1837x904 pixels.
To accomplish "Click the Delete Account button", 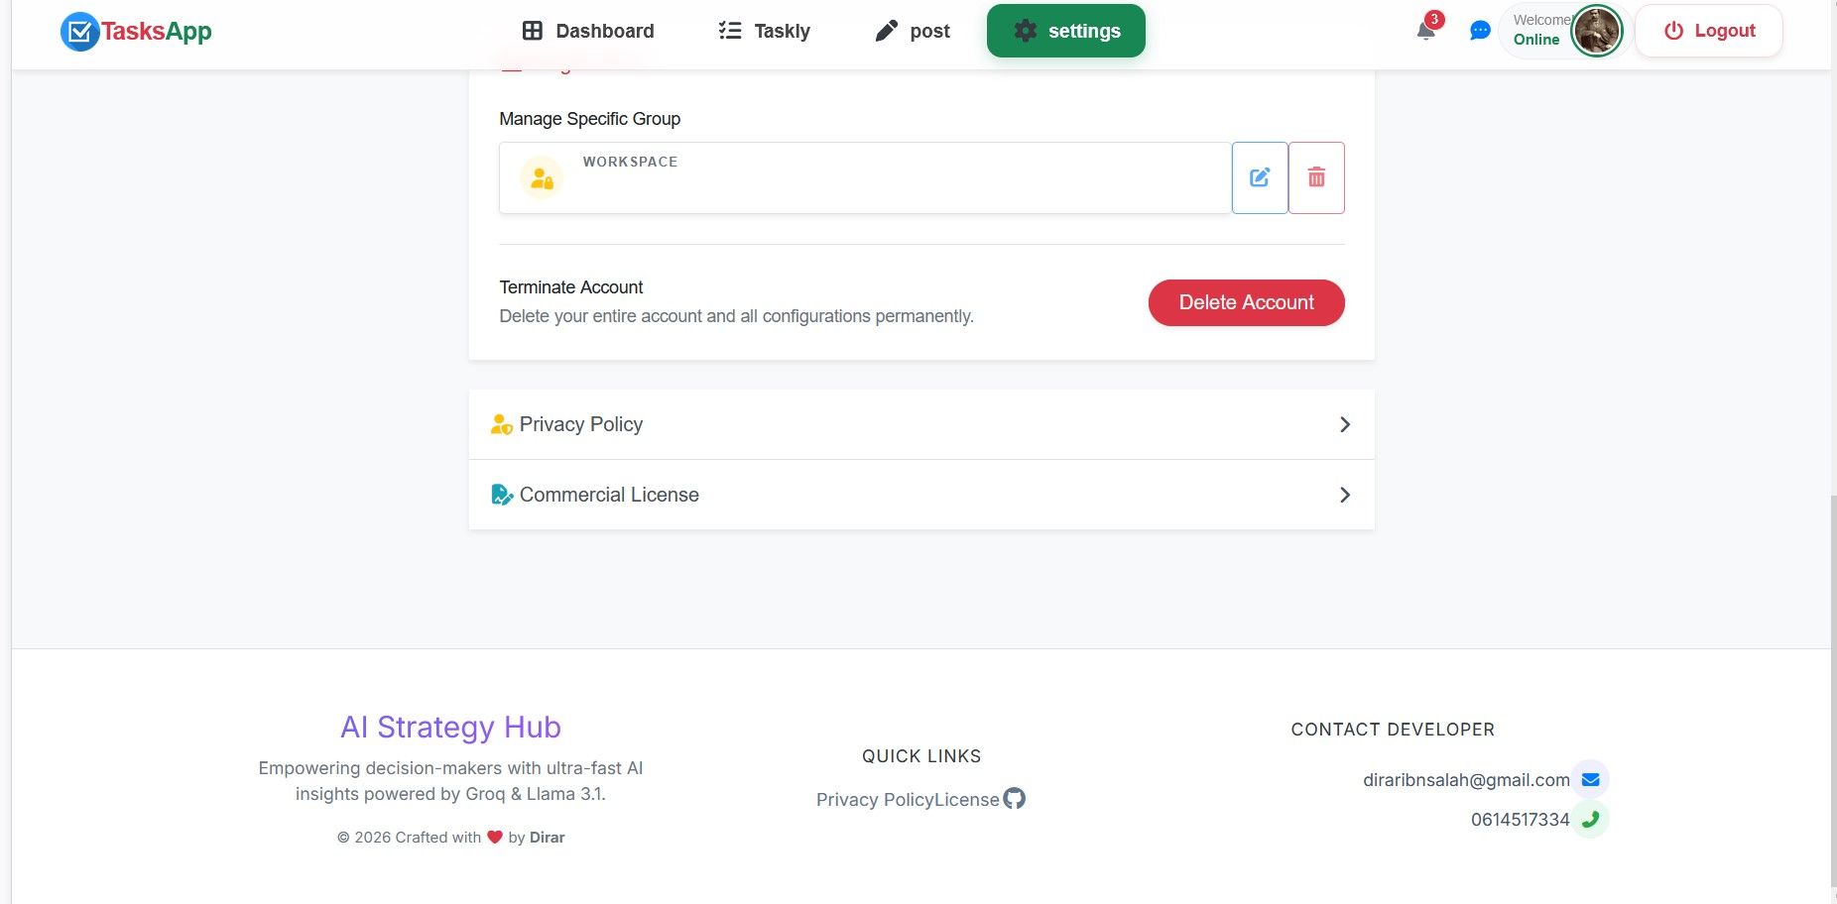I will [x=1246, y=302].
